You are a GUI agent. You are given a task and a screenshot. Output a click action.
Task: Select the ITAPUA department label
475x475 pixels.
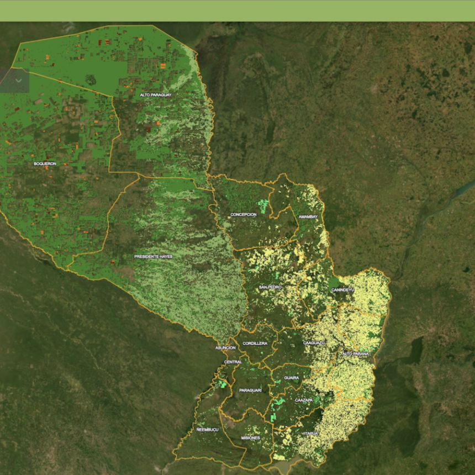pos(311,434)
